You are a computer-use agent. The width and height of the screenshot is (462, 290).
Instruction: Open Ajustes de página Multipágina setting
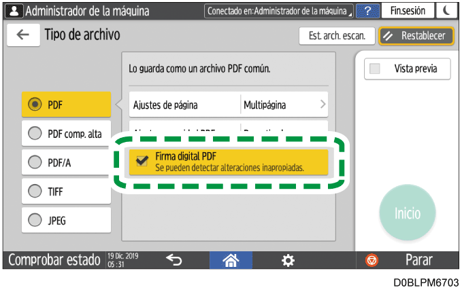(x=229, y=105)
